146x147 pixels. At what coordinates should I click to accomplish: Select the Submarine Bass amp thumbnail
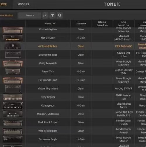click(x=13, y=55)
